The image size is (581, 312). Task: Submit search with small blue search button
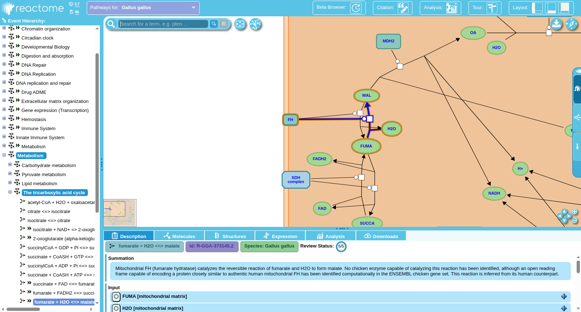coord(214,24)
